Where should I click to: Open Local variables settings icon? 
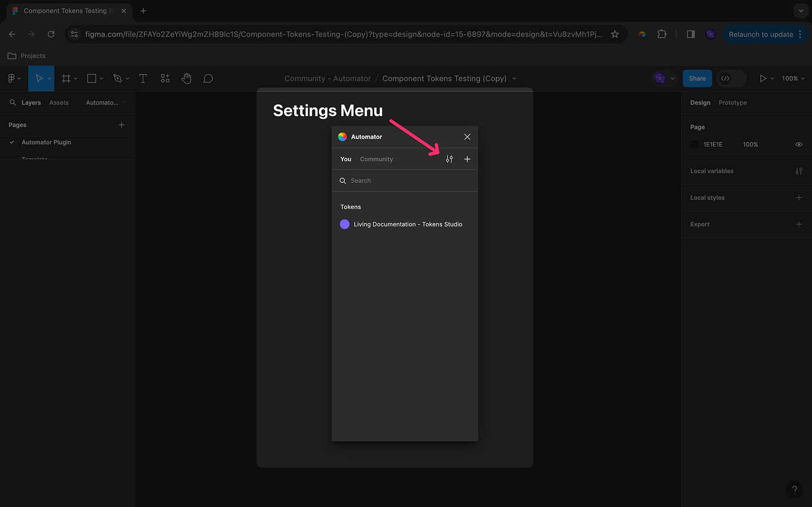[799, 171]
